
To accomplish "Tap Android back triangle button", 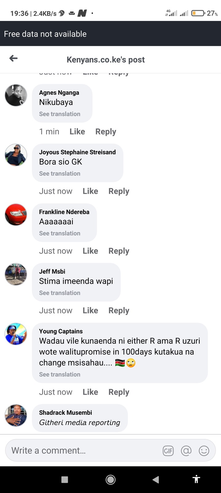I will click(156, 479).
